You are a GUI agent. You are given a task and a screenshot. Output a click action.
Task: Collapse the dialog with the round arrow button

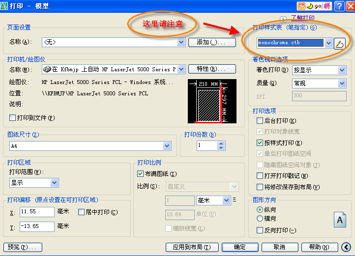346,247
